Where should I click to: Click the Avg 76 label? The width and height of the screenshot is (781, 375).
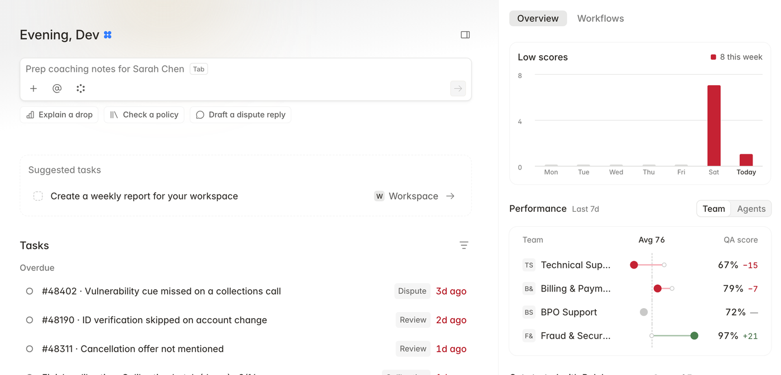click(652, 240)
